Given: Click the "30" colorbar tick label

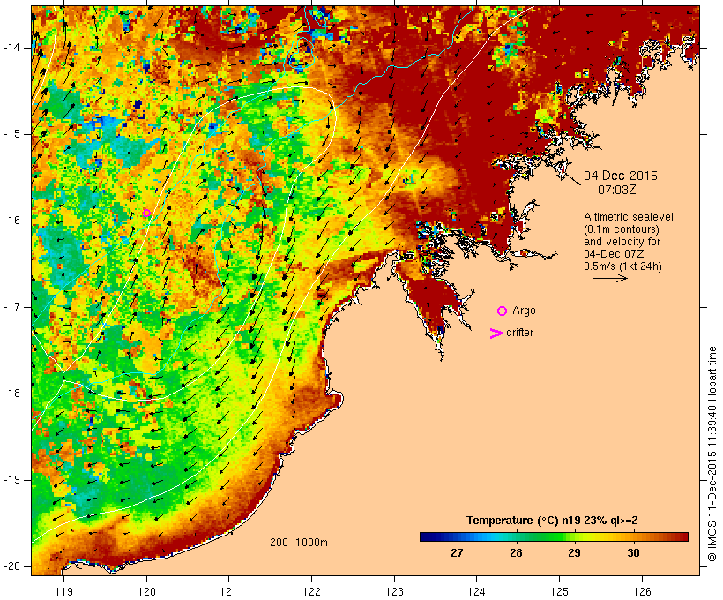Looking at the screenshot, I should pyautogui.click(x=634, y=552).
